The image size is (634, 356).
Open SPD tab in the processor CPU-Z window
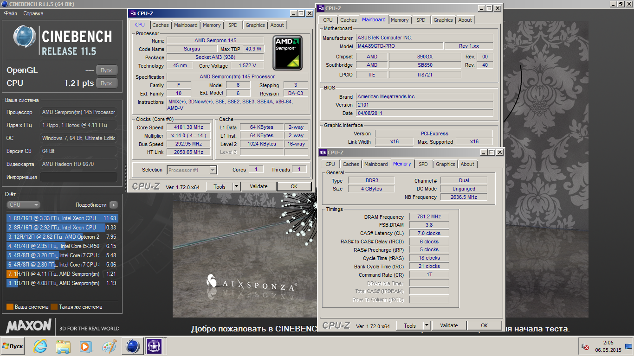(233, 25)
